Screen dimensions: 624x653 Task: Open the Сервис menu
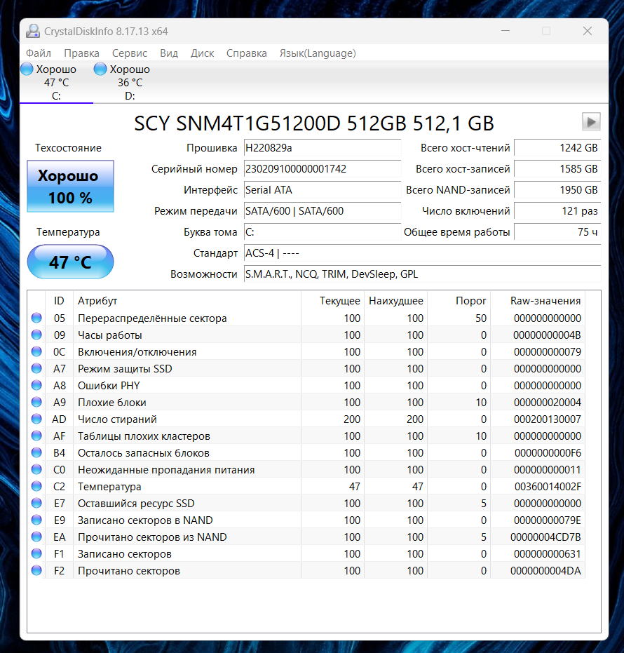(x=130, y=53)
